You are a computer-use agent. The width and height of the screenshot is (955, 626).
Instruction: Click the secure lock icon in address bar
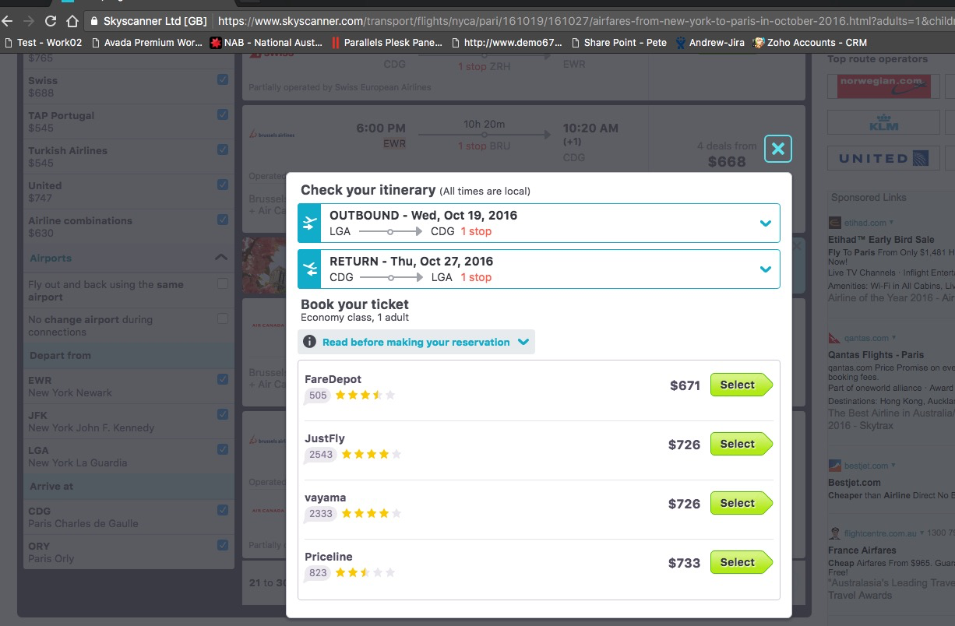[94, 21]
